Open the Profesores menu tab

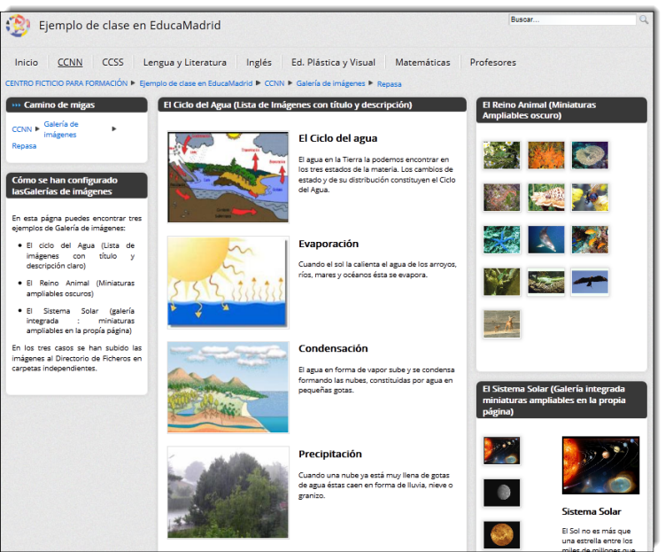(x=492, y=63)
